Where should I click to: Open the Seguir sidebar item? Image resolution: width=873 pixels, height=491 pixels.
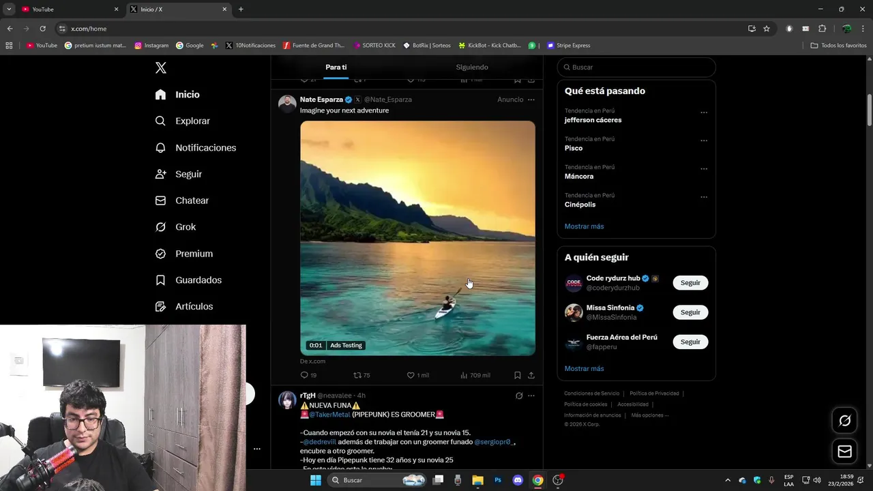tap(179, 174)
